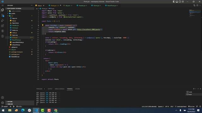The height and width of the screenshot is (113, 202).
Task: Close the terminal panel
Action: pos(200,89)
